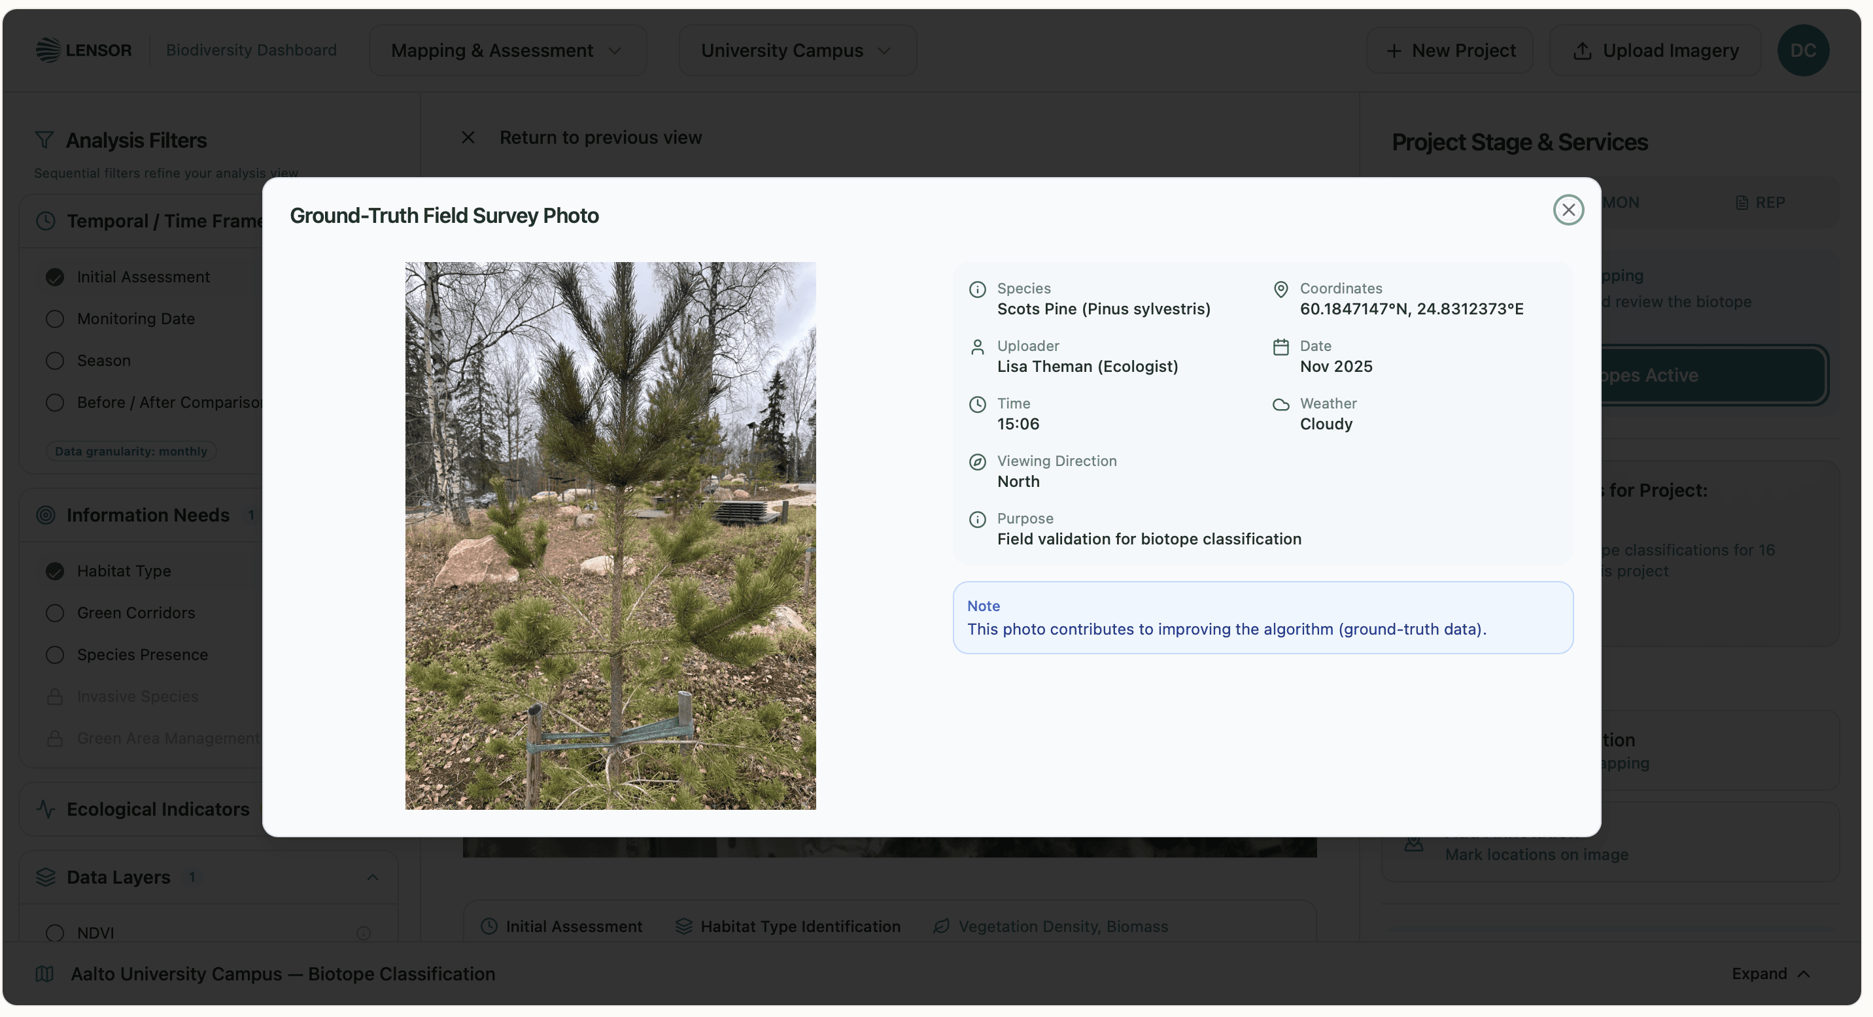
Task: Close the field survey photo dialog
Action: pos(1568,210)
